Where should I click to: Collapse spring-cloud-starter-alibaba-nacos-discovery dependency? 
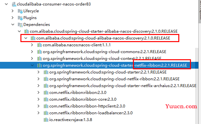click(19, 31)
